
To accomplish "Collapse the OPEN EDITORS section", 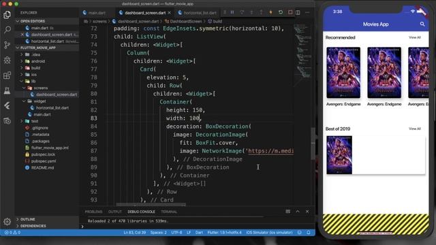I will click(18, 21).
